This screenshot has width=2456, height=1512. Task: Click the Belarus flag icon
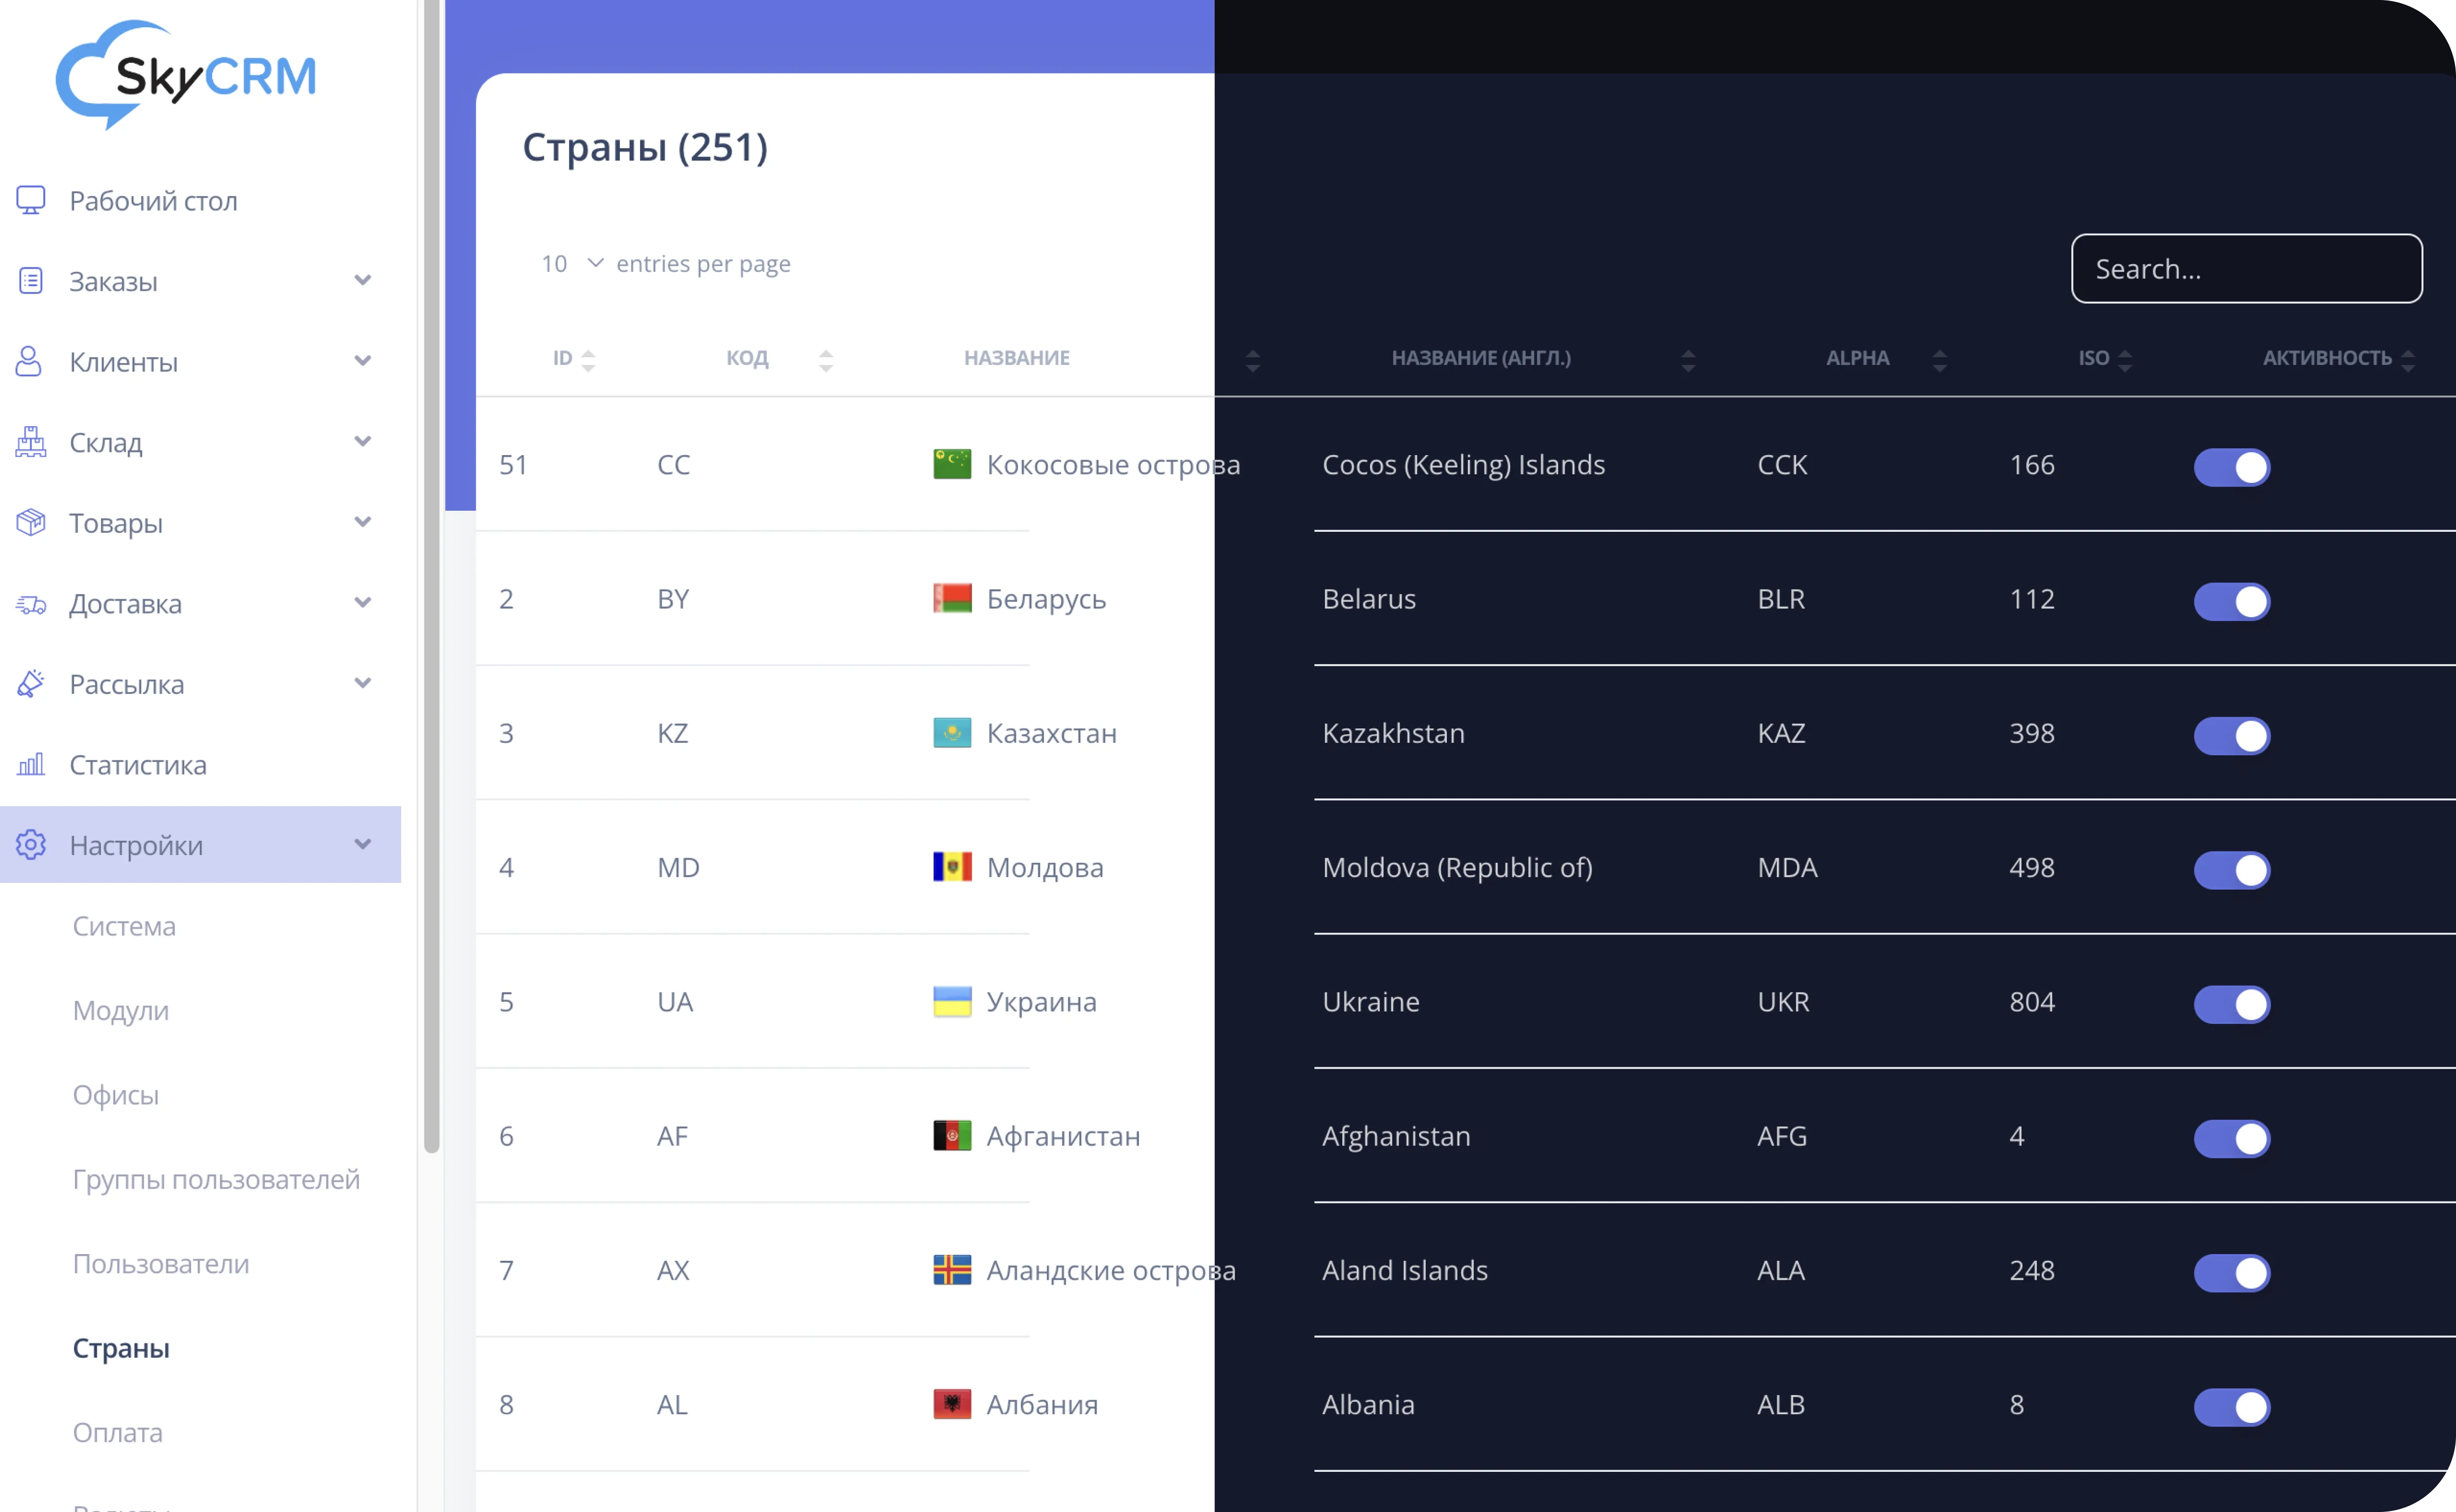point(952,598)
